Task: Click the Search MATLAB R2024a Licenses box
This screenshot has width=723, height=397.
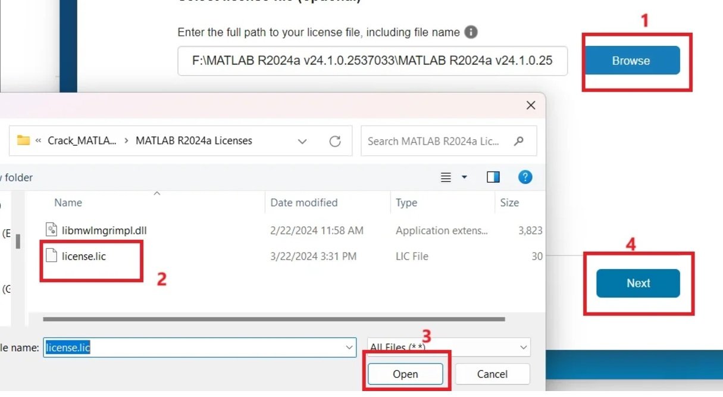Action: point(449,141)
